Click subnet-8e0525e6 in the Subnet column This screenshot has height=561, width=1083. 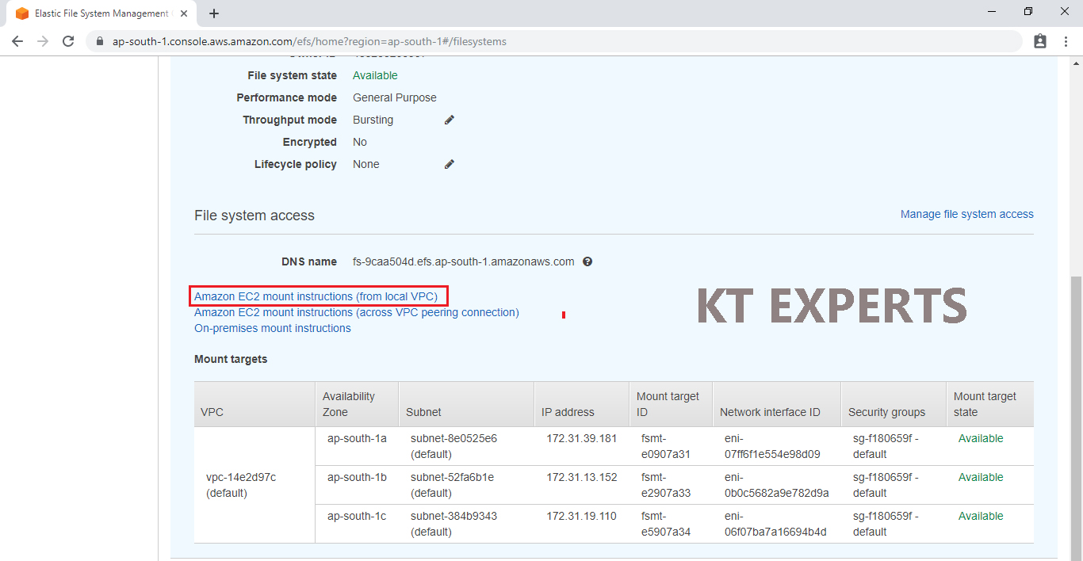453,438
